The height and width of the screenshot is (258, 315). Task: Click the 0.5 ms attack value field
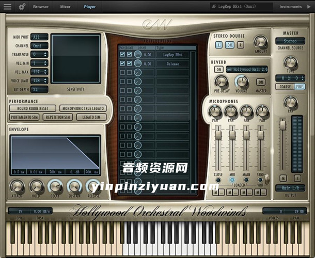click(x=19, y=172)
